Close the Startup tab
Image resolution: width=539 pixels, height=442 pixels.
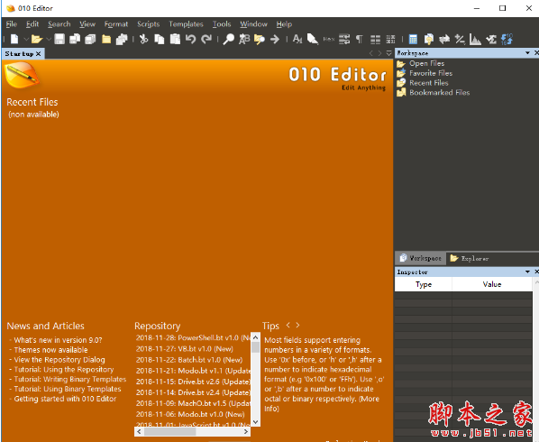tap(38, 53)
